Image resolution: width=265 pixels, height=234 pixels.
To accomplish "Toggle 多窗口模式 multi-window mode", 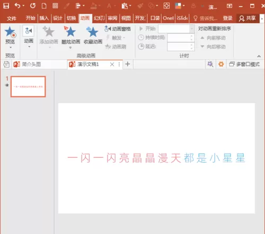I will coord(244,64).
